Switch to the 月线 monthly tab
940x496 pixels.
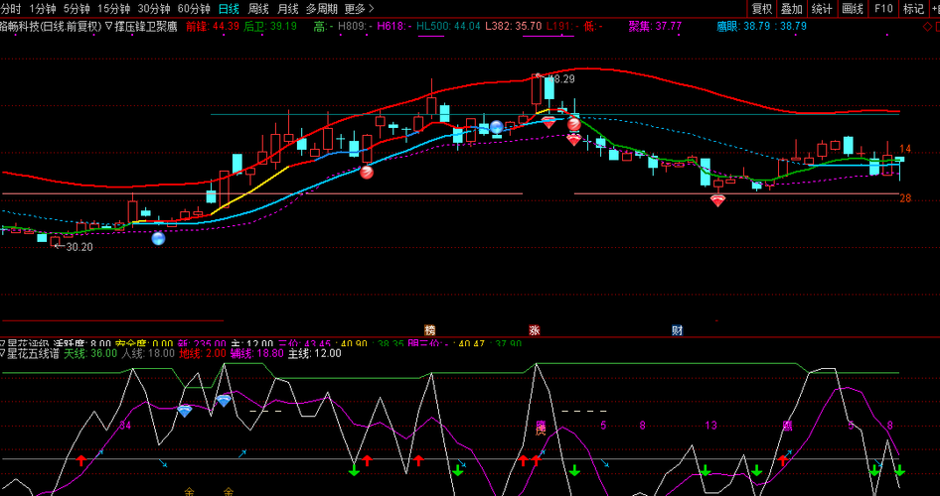288,9
